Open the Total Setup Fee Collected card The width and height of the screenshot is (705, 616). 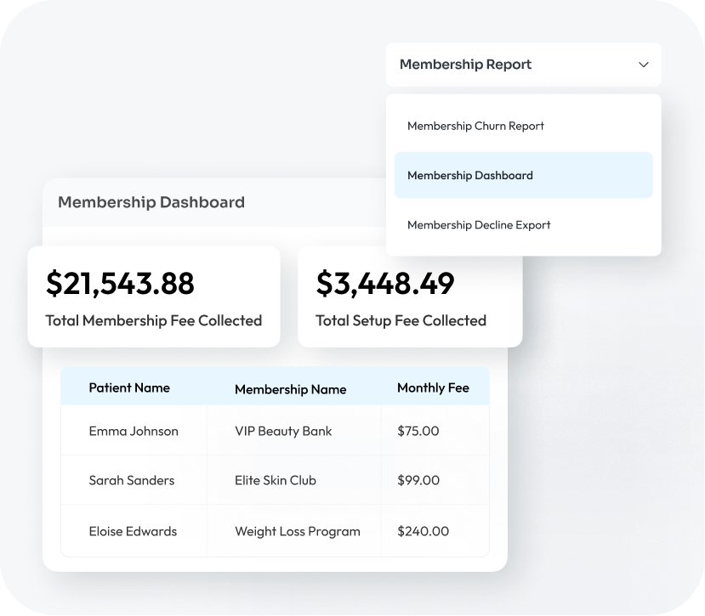409,296
